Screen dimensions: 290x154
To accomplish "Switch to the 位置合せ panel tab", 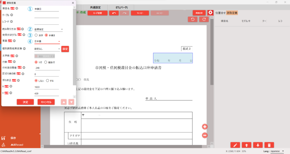I will (x=221, y=13).
